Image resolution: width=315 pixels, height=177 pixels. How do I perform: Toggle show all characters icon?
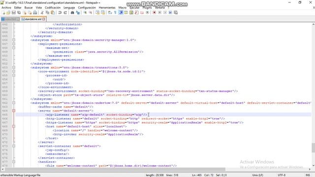coord(115,12)
